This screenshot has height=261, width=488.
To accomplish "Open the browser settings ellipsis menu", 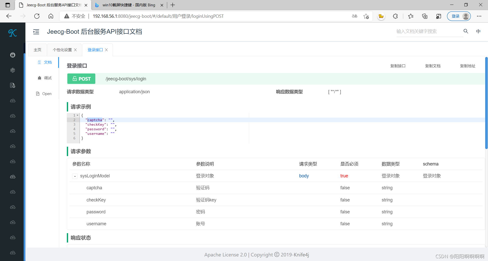I will coord(479,16).
